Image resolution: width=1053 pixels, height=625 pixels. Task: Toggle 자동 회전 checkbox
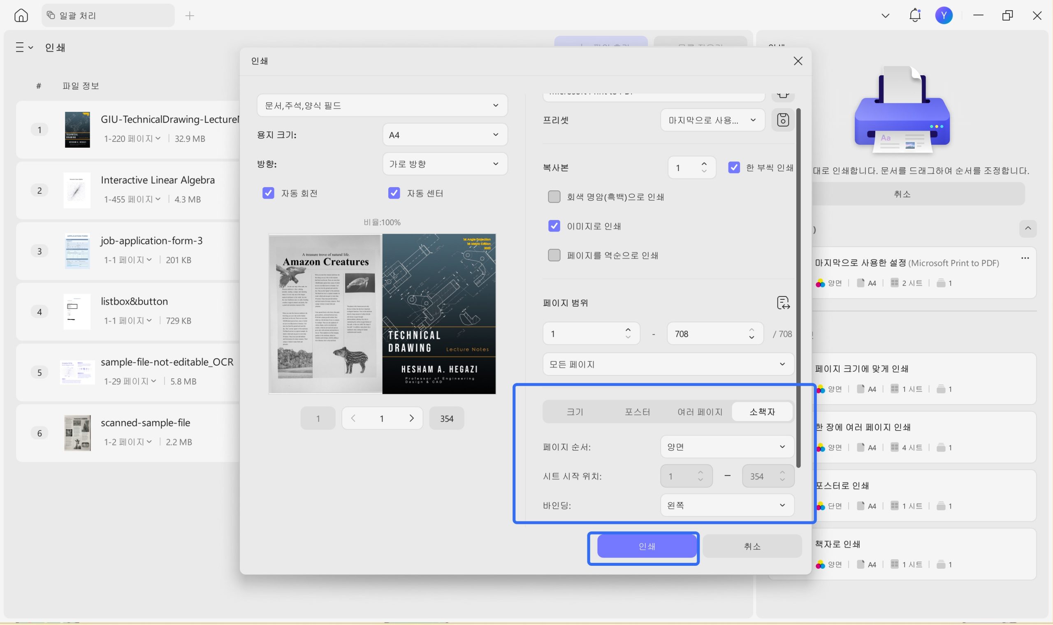coord(268,193)
